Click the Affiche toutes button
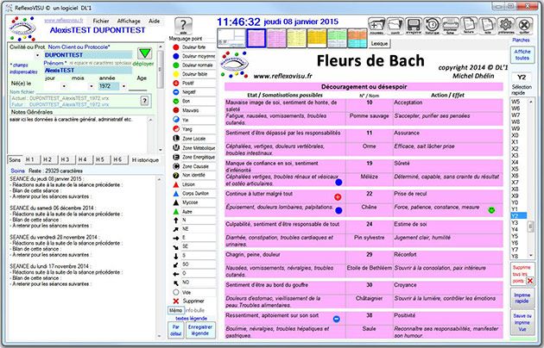 click(522, 55)
